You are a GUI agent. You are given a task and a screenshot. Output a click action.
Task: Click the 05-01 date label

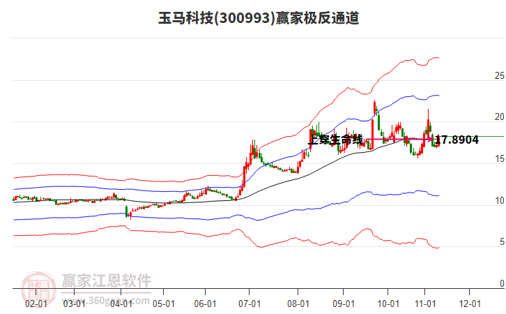coord(164,304)
